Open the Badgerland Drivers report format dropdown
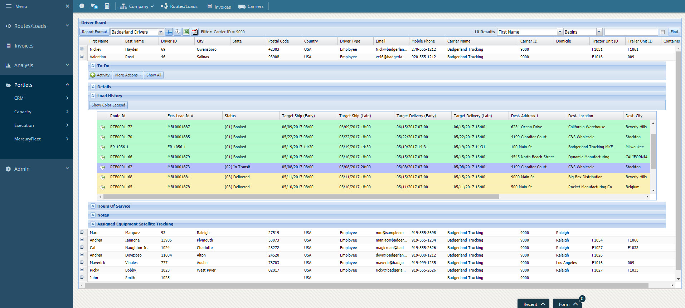The width and height of the screenshot is (685, 308). pyautogui.click(x=161, y=32)
